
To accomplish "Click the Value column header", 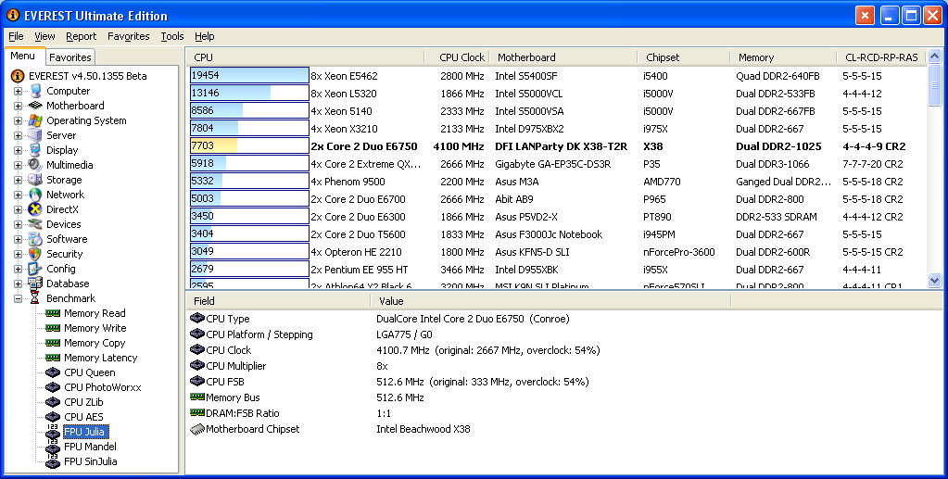I will coord(550,300).
